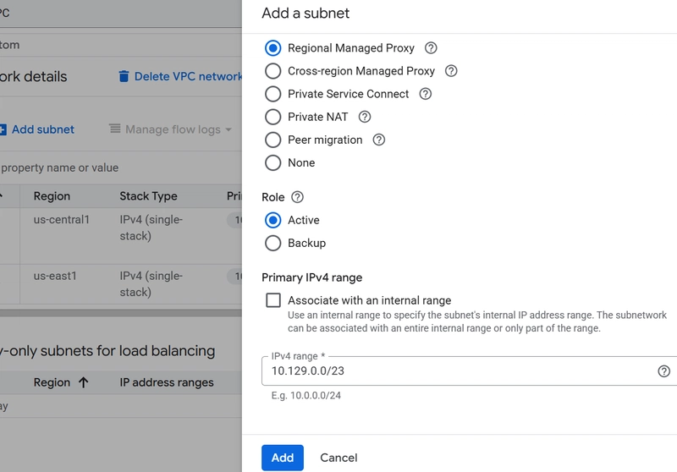This screenshot has height=472, width=677.
Task: Click help icon in IPv4 range field
Action: (663, 371)
